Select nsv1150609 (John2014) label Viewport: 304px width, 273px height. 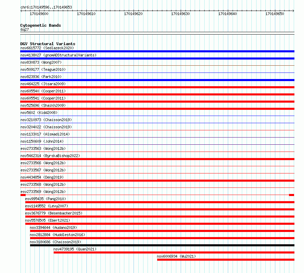42,141
